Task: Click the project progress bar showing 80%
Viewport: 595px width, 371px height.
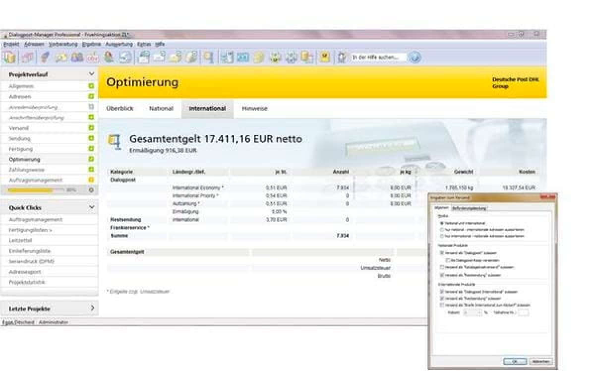Action: coord(36,190)
